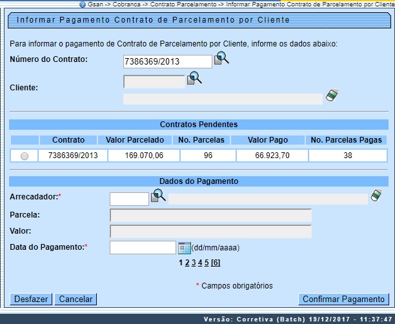This screenshot has height=324, width=395.
Task: Click the Arrecadador code input field
Action: [x=129, y=199]
